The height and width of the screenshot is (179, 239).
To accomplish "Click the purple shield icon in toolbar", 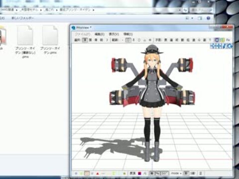I will pyautogui.click(x=217, y=40).
